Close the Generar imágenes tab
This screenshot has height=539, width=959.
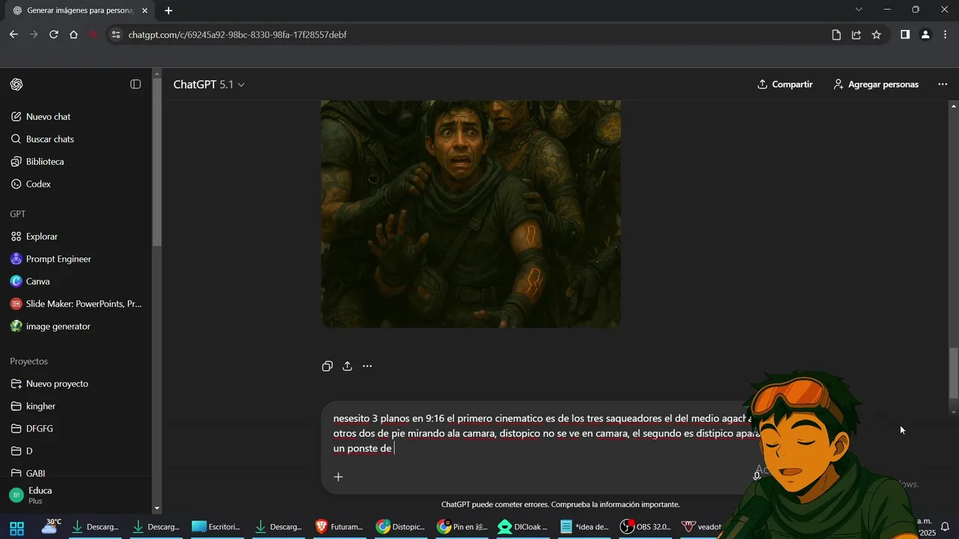pyautogui.click(x=145, y=10)
